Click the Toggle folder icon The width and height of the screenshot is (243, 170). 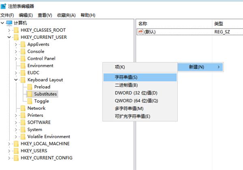[30, 101]
